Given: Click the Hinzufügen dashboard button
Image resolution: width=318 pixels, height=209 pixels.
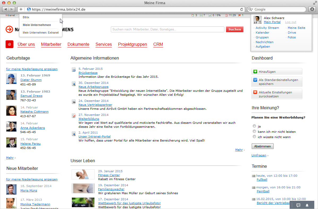Looking at the screenshot, I should coord(277,71).
